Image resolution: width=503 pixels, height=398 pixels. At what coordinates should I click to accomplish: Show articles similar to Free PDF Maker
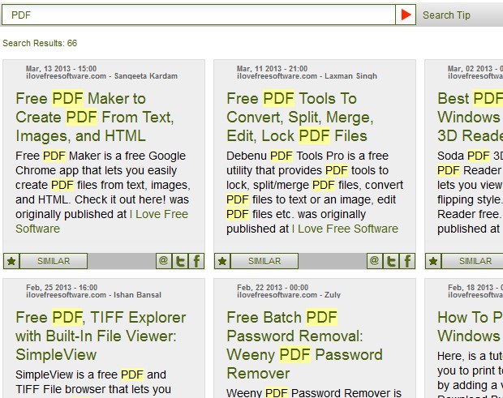tap(54, 261)
